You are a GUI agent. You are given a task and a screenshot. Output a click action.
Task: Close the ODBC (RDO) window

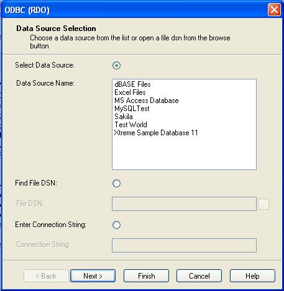[x=274, y=9]
